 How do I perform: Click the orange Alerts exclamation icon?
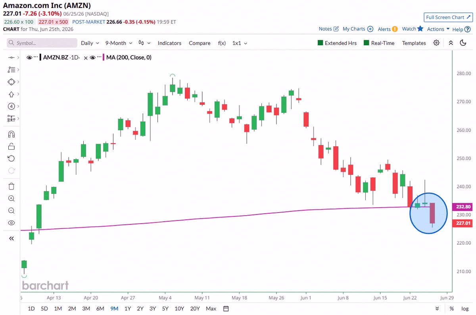(x=395, y=29)
